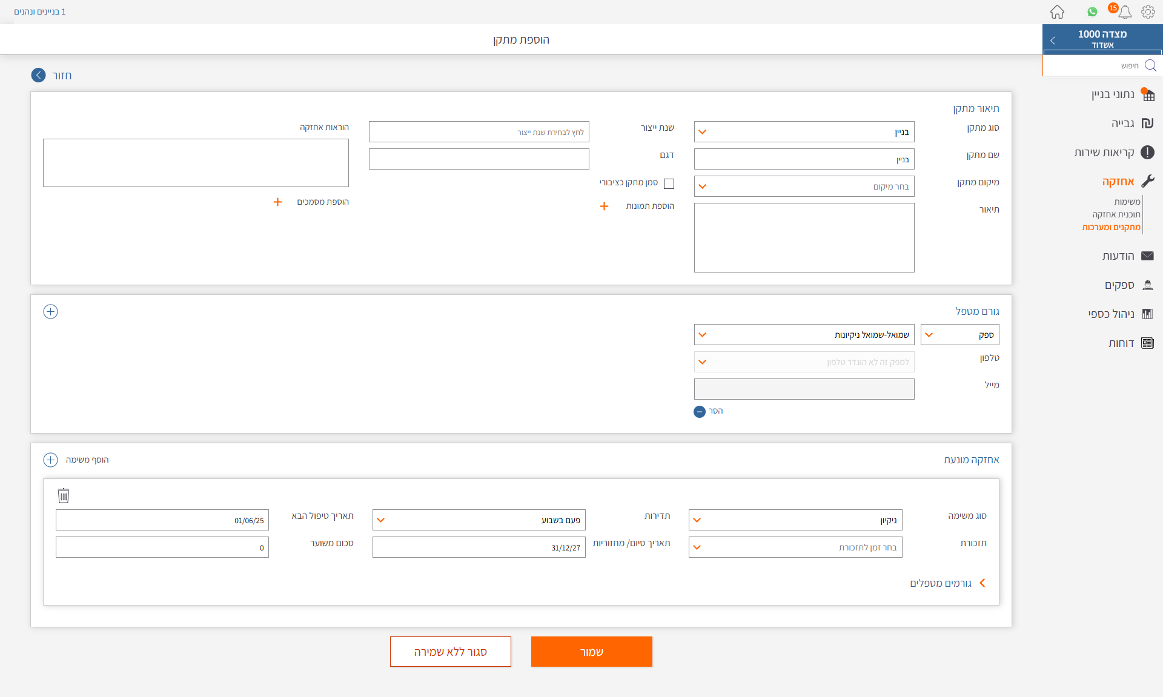Open the WhatsApp icon in top bar
Image resolution: width=1163 pixels, height=697 pixels.
[x=1092, y=12]
